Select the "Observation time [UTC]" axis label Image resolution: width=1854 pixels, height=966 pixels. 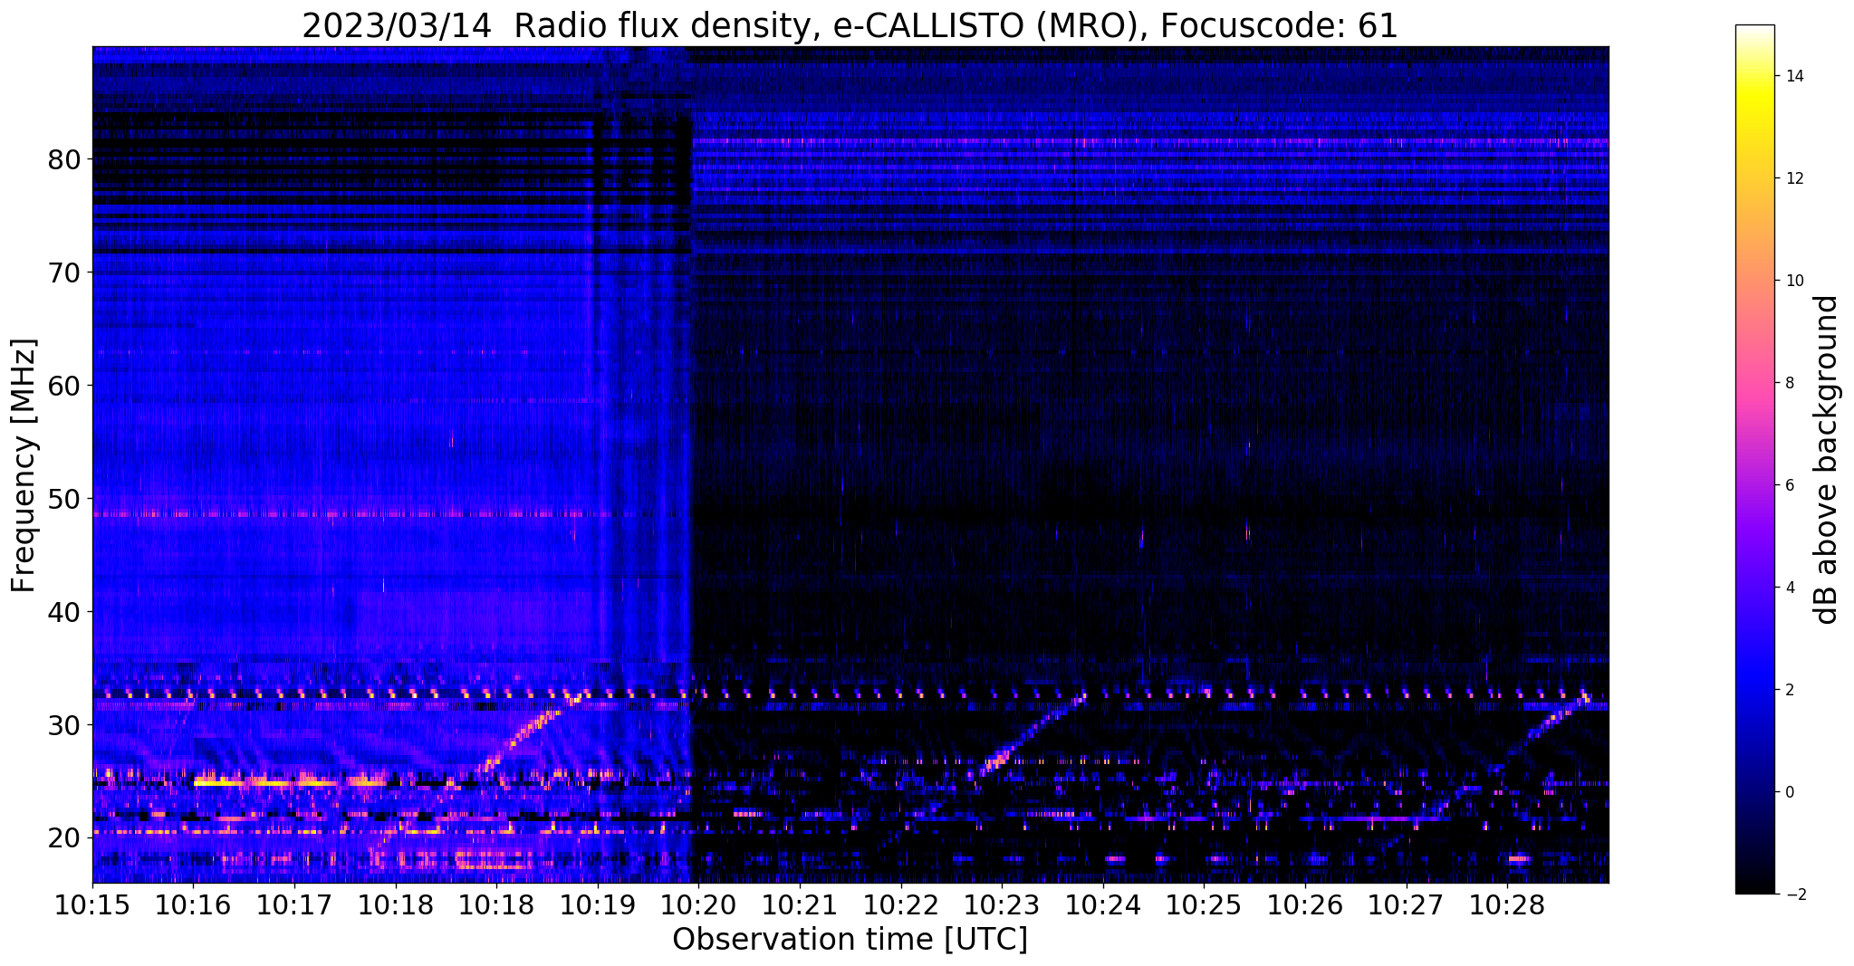coord(850,940)
